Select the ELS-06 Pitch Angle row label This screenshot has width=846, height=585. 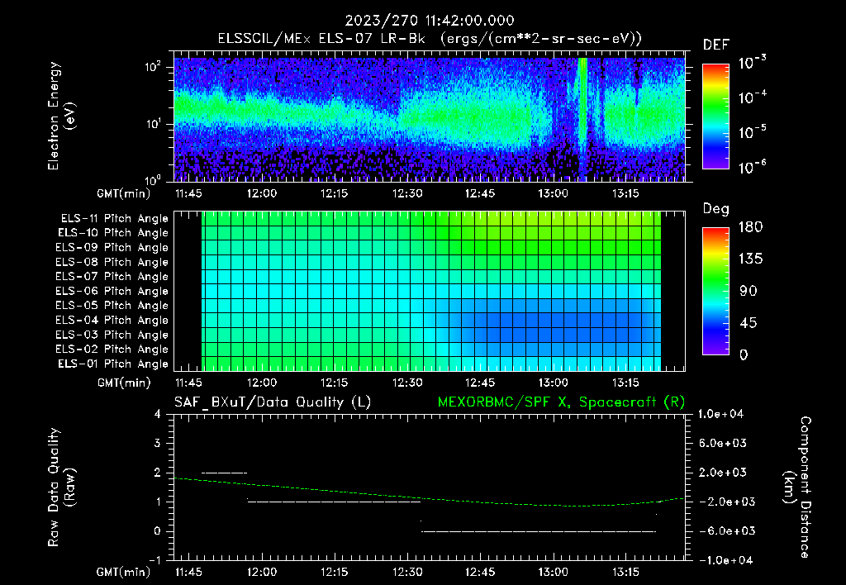pos(112,291)
